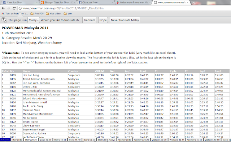Close the first Chan Jun Shen Facebook tab
The image size is (231, 142).
pos(37,3)
